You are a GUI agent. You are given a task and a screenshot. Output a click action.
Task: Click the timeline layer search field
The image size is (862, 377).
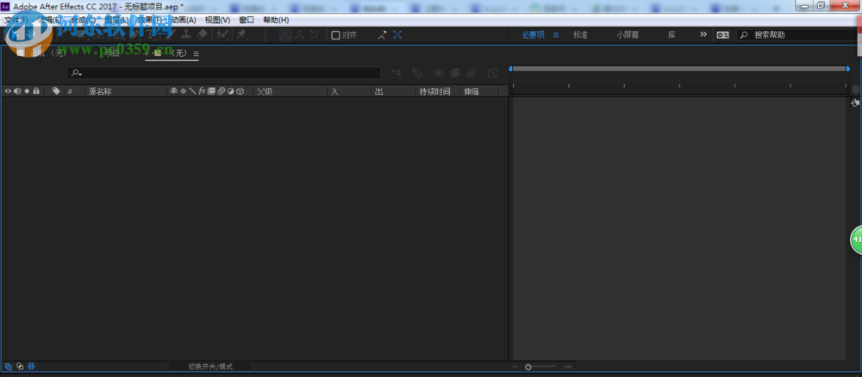click(x=224, y=73)
